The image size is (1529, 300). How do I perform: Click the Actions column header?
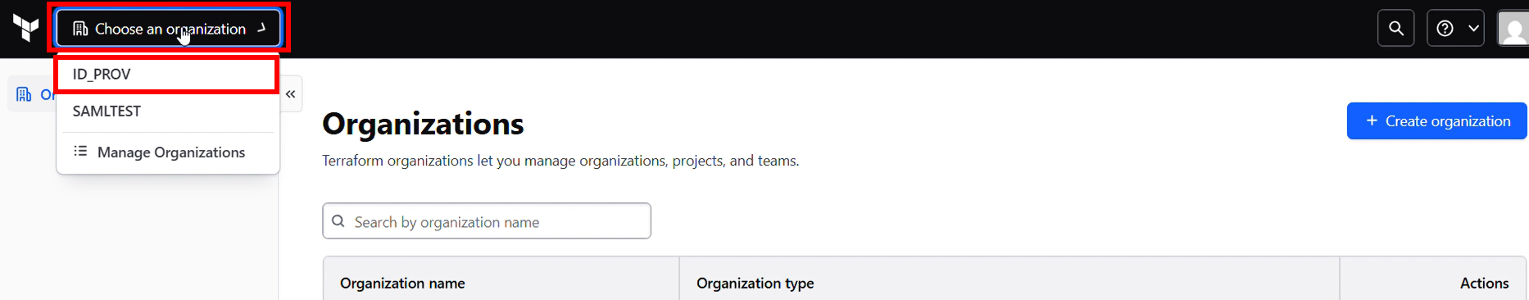pos(1484,284)
